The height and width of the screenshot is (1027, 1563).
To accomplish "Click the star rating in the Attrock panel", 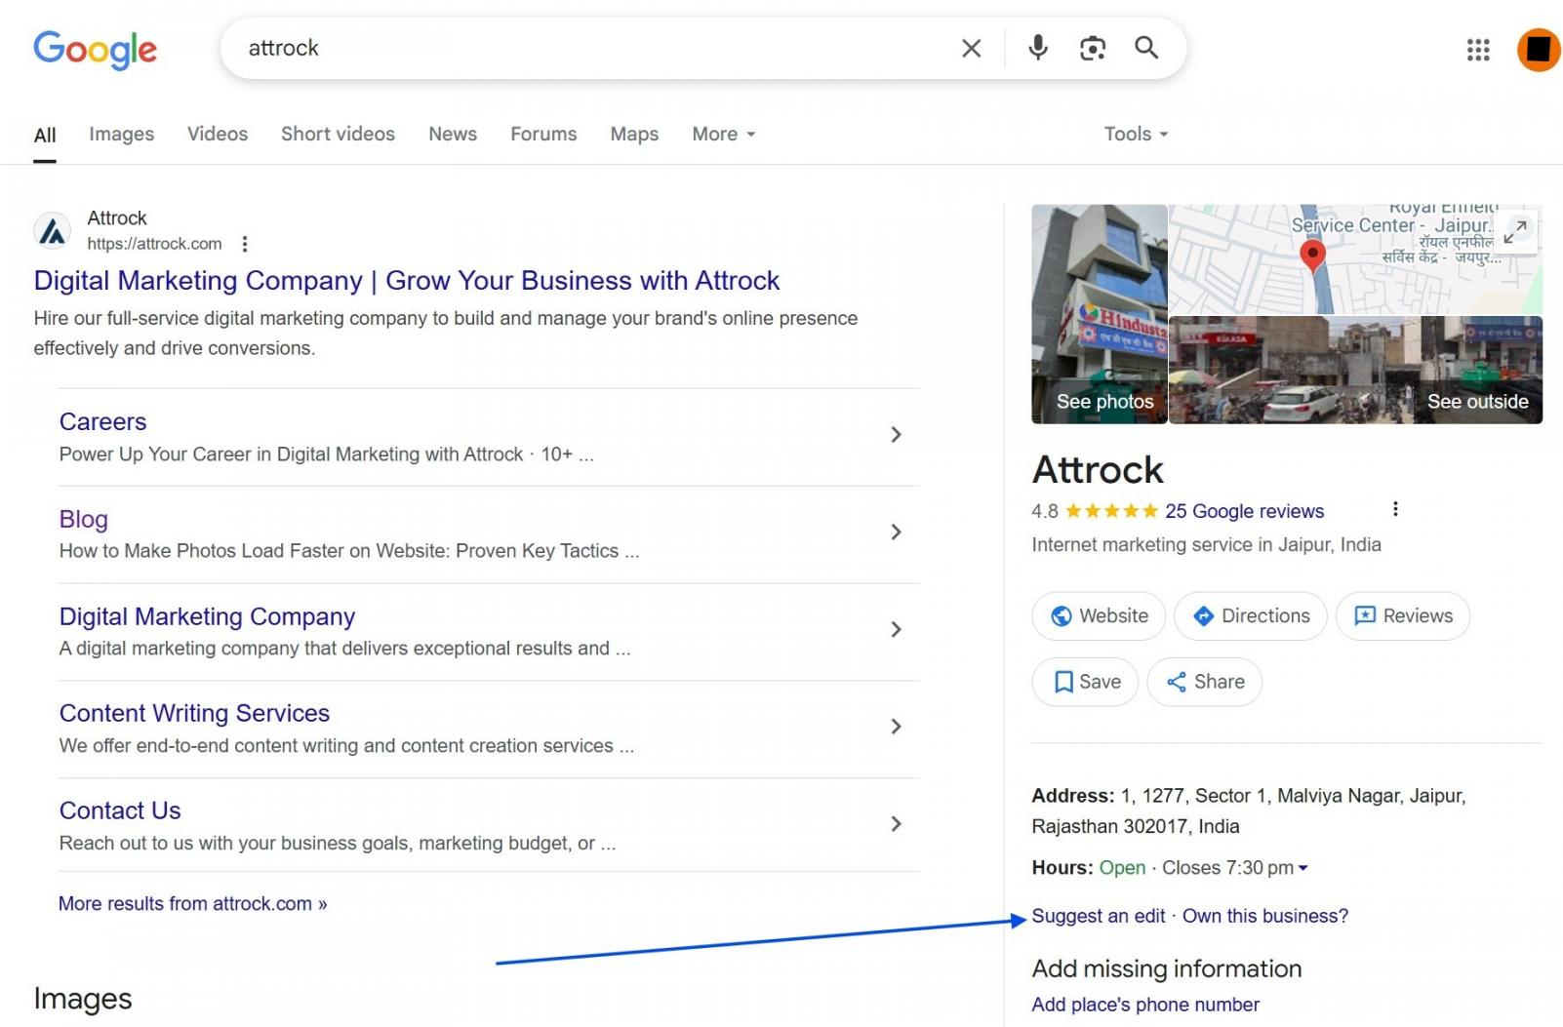I will [1111, 511].
